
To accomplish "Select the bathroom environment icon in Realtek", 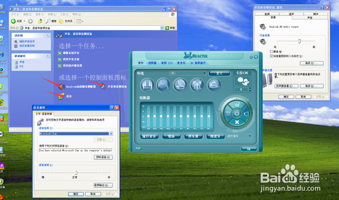I will (x=147, y=85).
